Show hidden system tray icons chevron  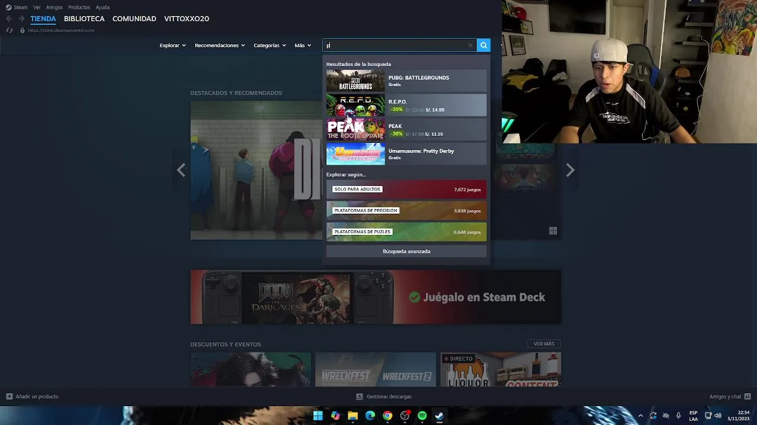click(x=640, y=416)
